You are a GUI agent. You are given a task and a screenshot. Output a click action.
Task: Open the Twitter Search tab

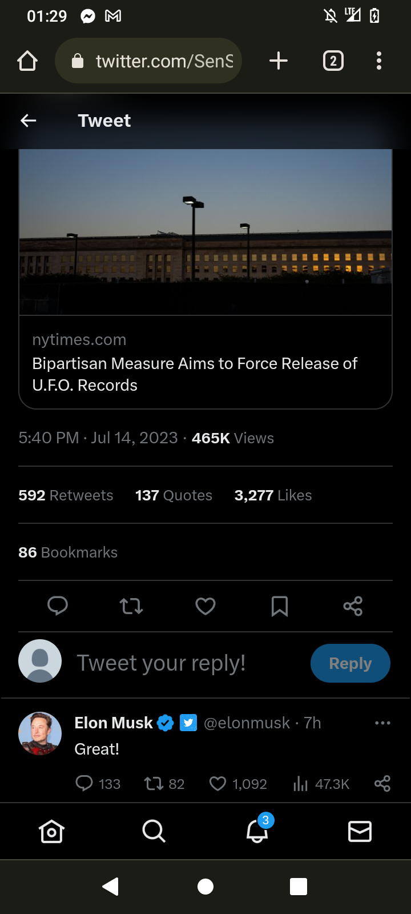154,831
